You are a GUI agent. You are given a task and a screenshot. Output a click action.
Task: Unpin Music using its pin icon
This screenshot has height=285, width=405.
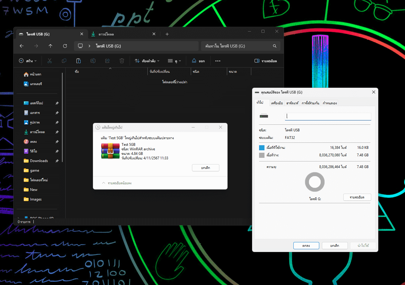pos(57,142)
